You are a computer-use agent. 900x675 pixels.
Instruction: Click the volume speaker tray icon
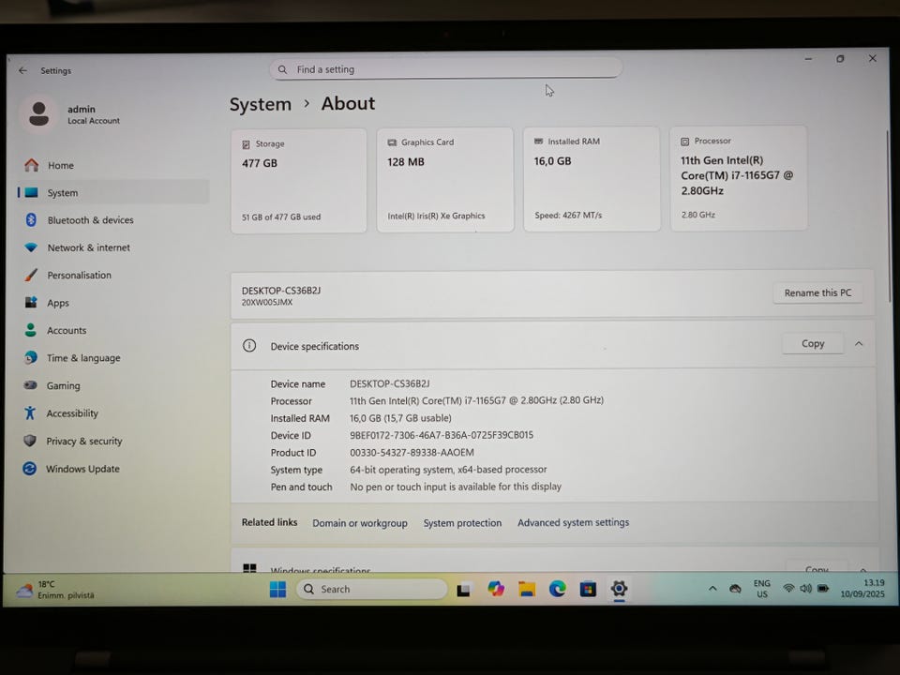pos(805,589)
